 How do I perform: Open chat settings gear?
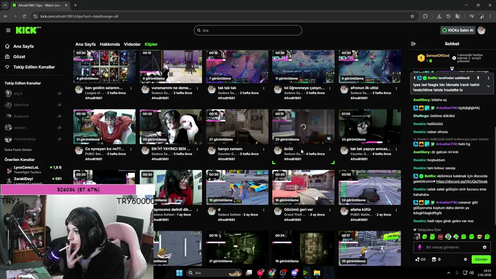465,259
